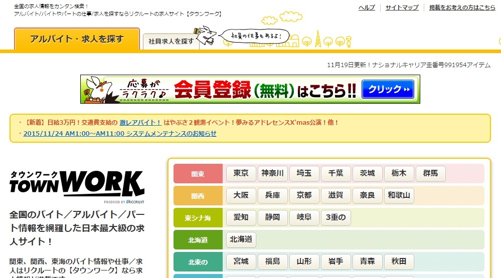501x278 pixels.
Task: Choose 京都 in the 関西 row
Action: [x=304, y=195]
